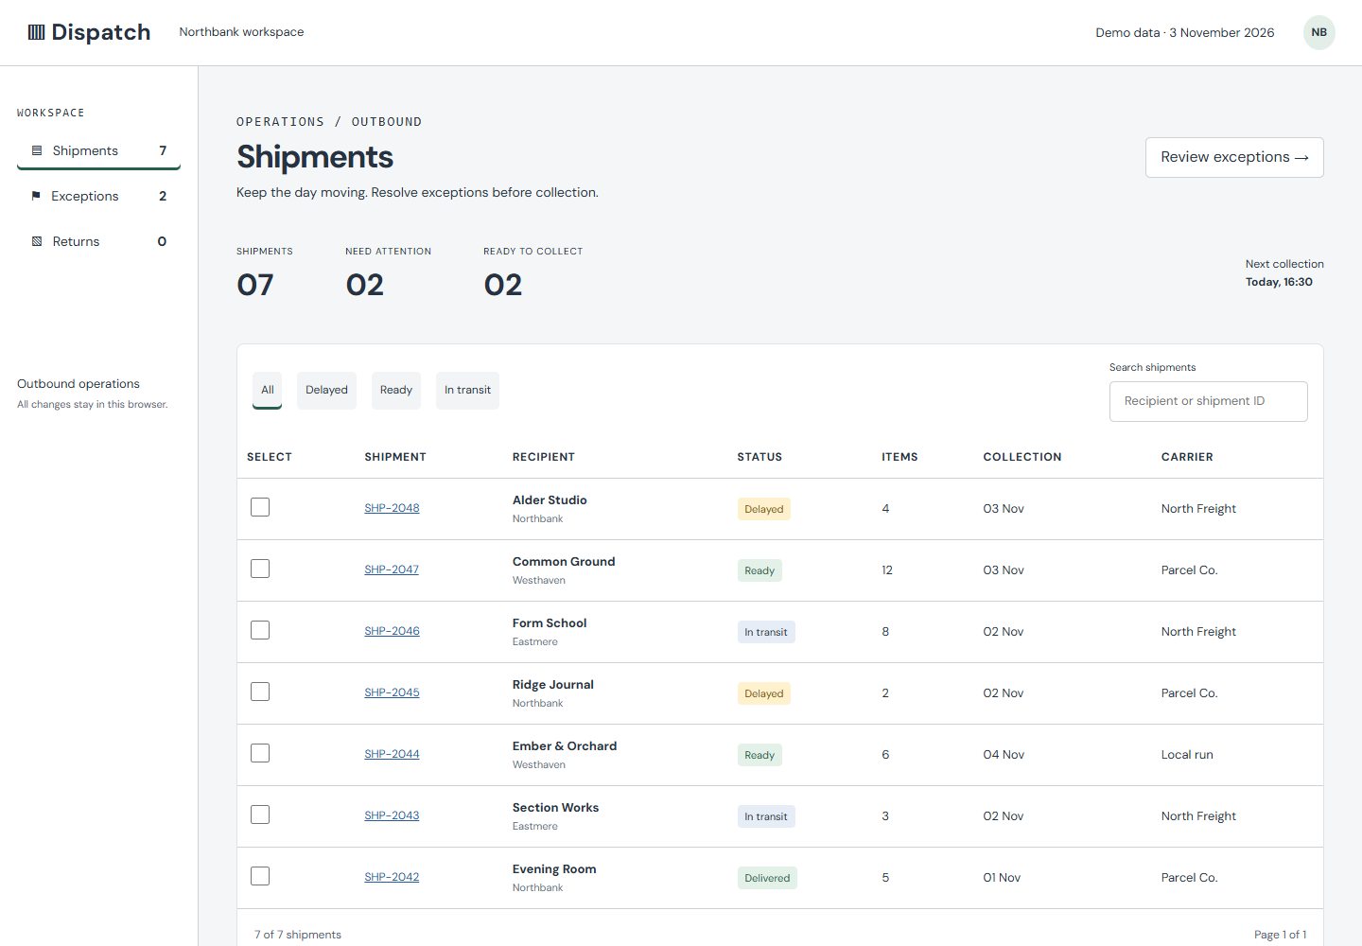Tick the checkbox for Common Ground row
The height and width of the screenshot is (946, 1362).
[x=260, y=569]
